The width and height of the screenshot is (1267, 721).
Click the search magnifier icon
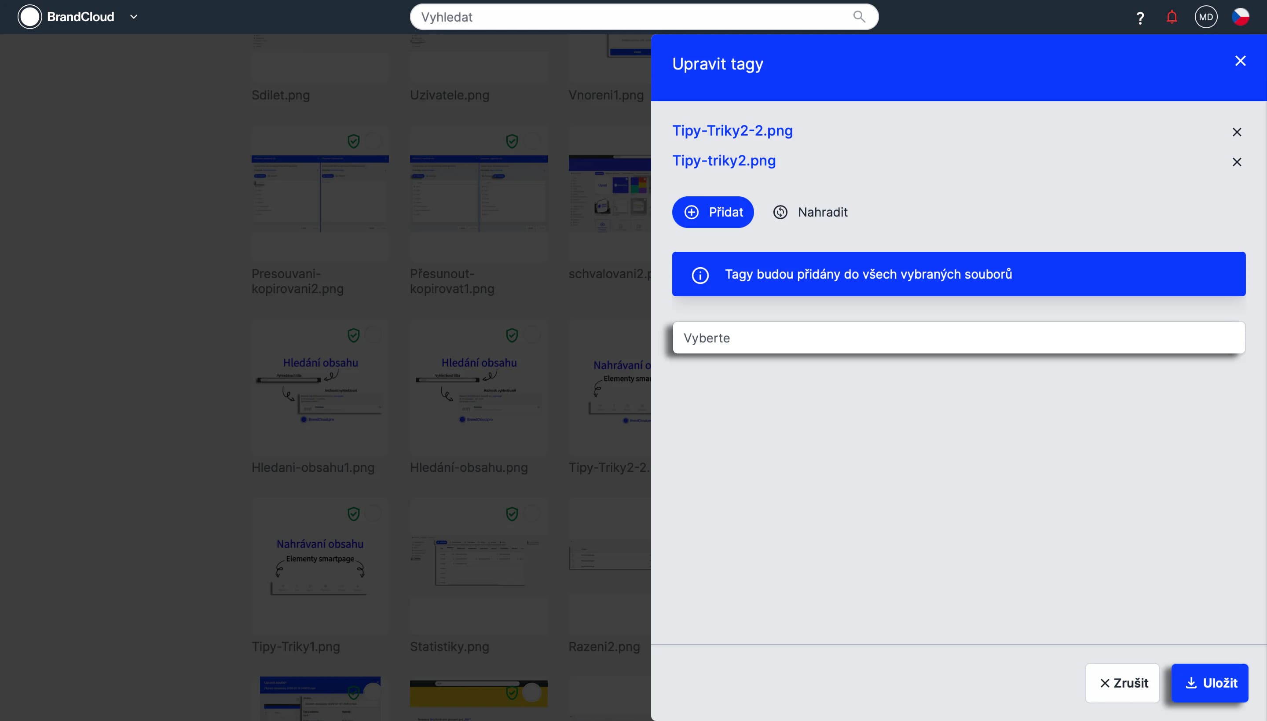859,17
